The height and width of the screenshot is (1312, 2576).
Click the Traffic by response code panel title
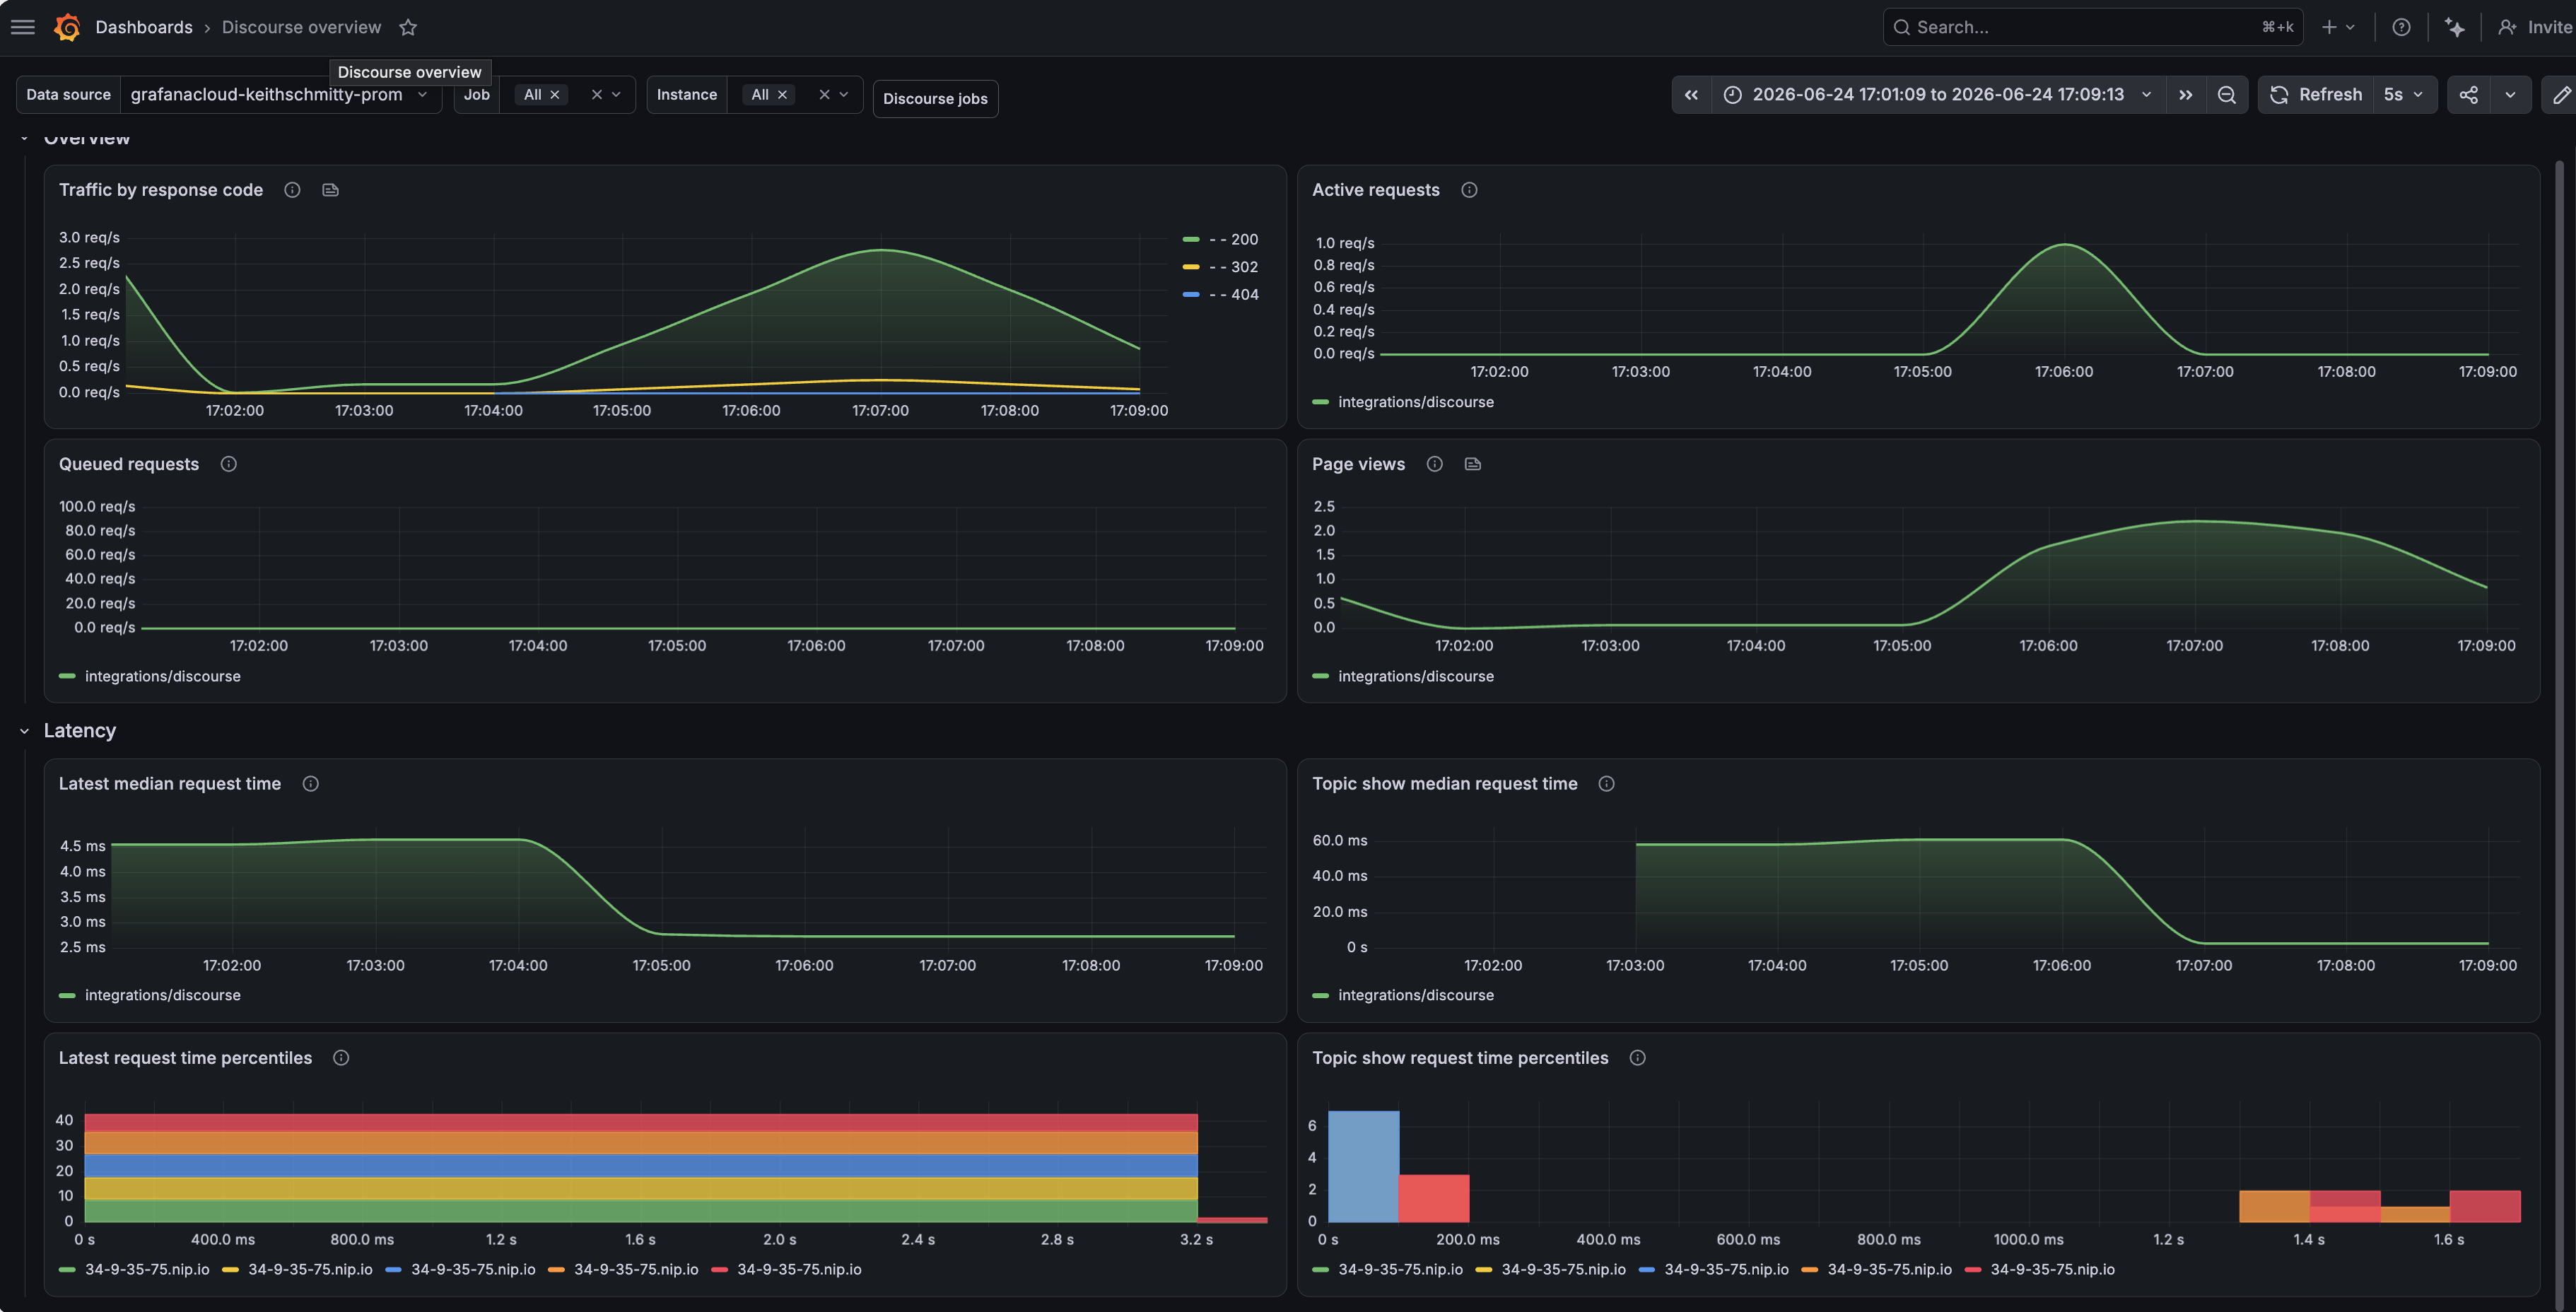161,190
